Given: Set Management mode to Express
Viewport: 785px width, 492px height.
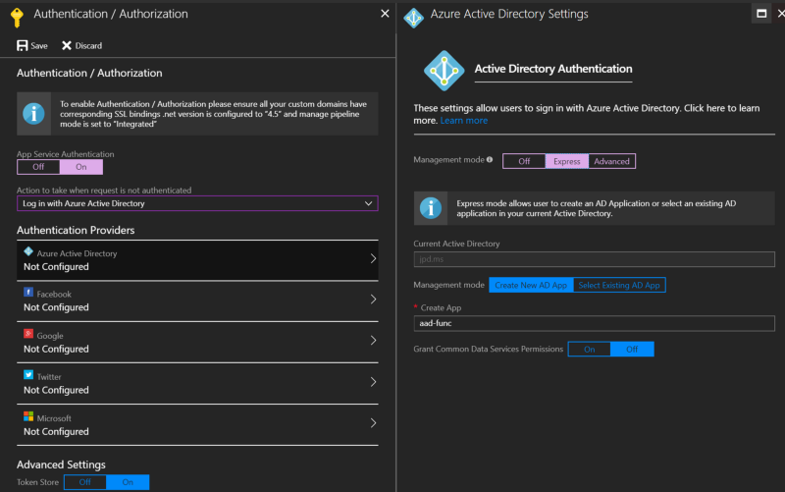Looking at the screenshot, I should coord(567,161).
